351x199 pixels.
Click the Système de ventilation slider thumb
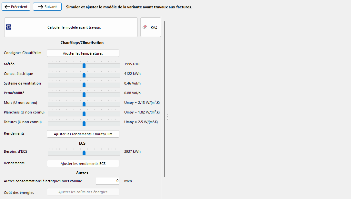click(84, 85)
